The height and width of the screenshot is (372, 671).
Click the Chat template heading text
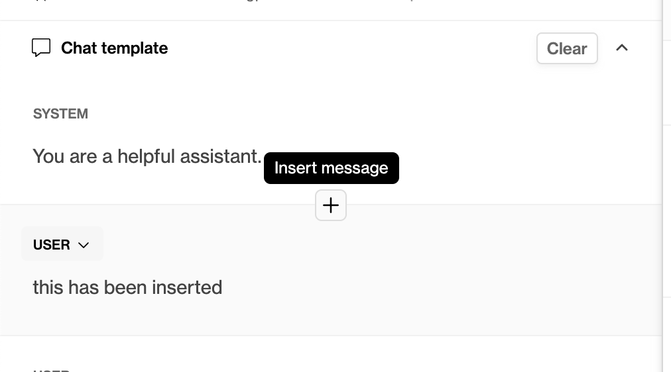point(114,48)
